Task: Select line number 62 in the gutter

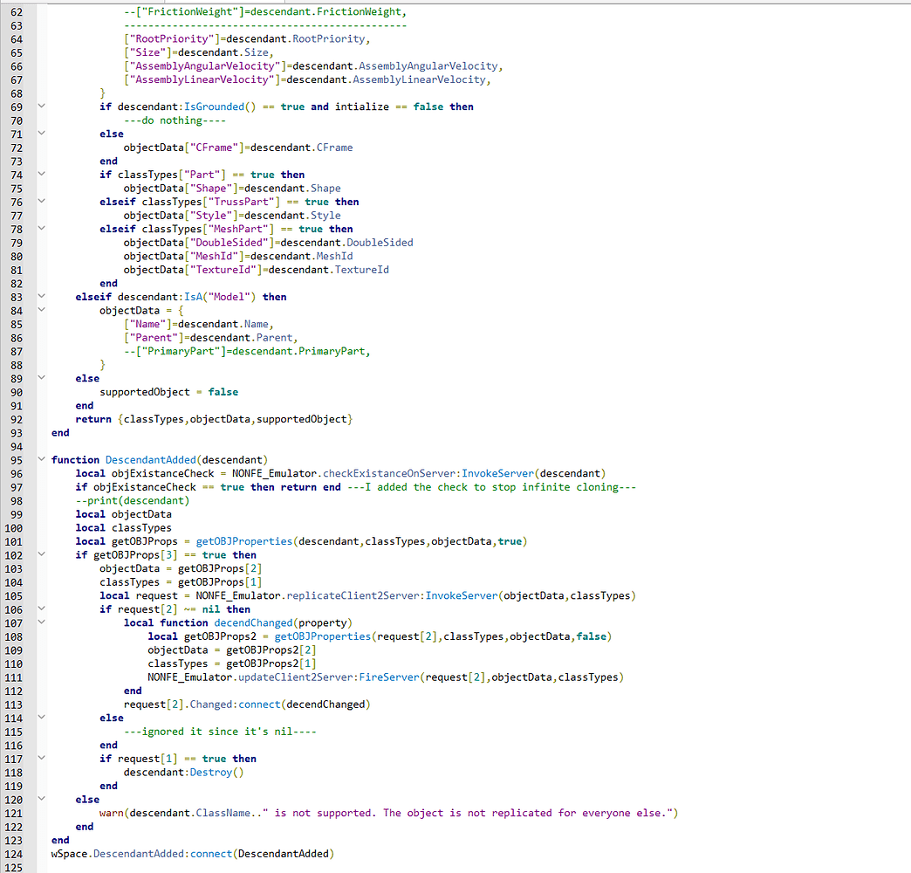Action: 17,12
